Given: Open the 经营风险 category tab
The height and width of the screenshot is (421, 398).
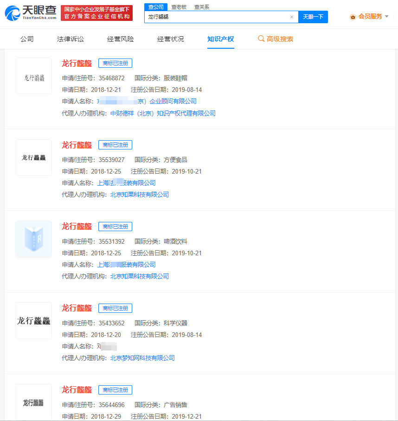Looking at the screenshot, I should coord(120,39).
